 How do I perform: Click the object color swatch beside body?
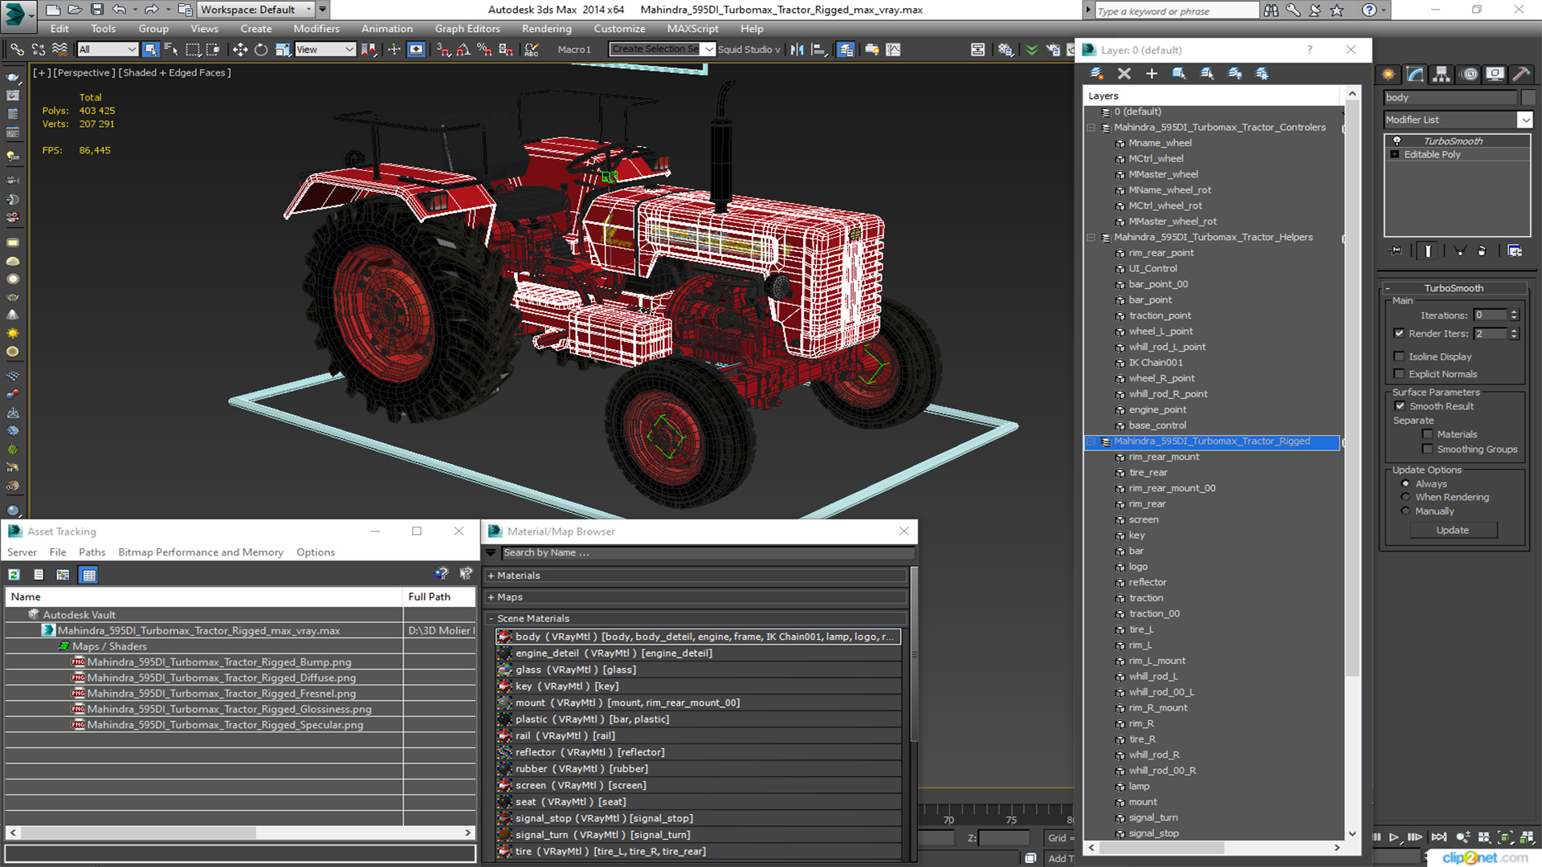pyautogui.click(x=1528, y=97)
